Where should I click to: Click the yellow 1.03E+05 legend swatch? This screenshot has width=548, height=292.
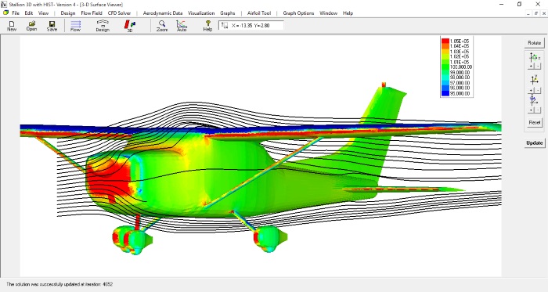(445, 52)
